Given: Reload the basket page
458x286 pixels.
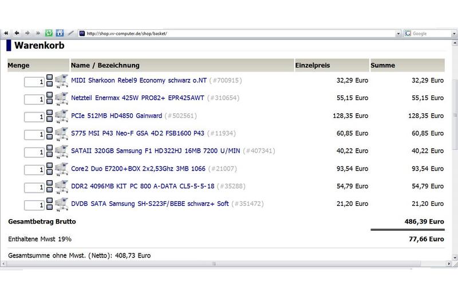Looking at the screenshot, I should (x=49, y=33).
